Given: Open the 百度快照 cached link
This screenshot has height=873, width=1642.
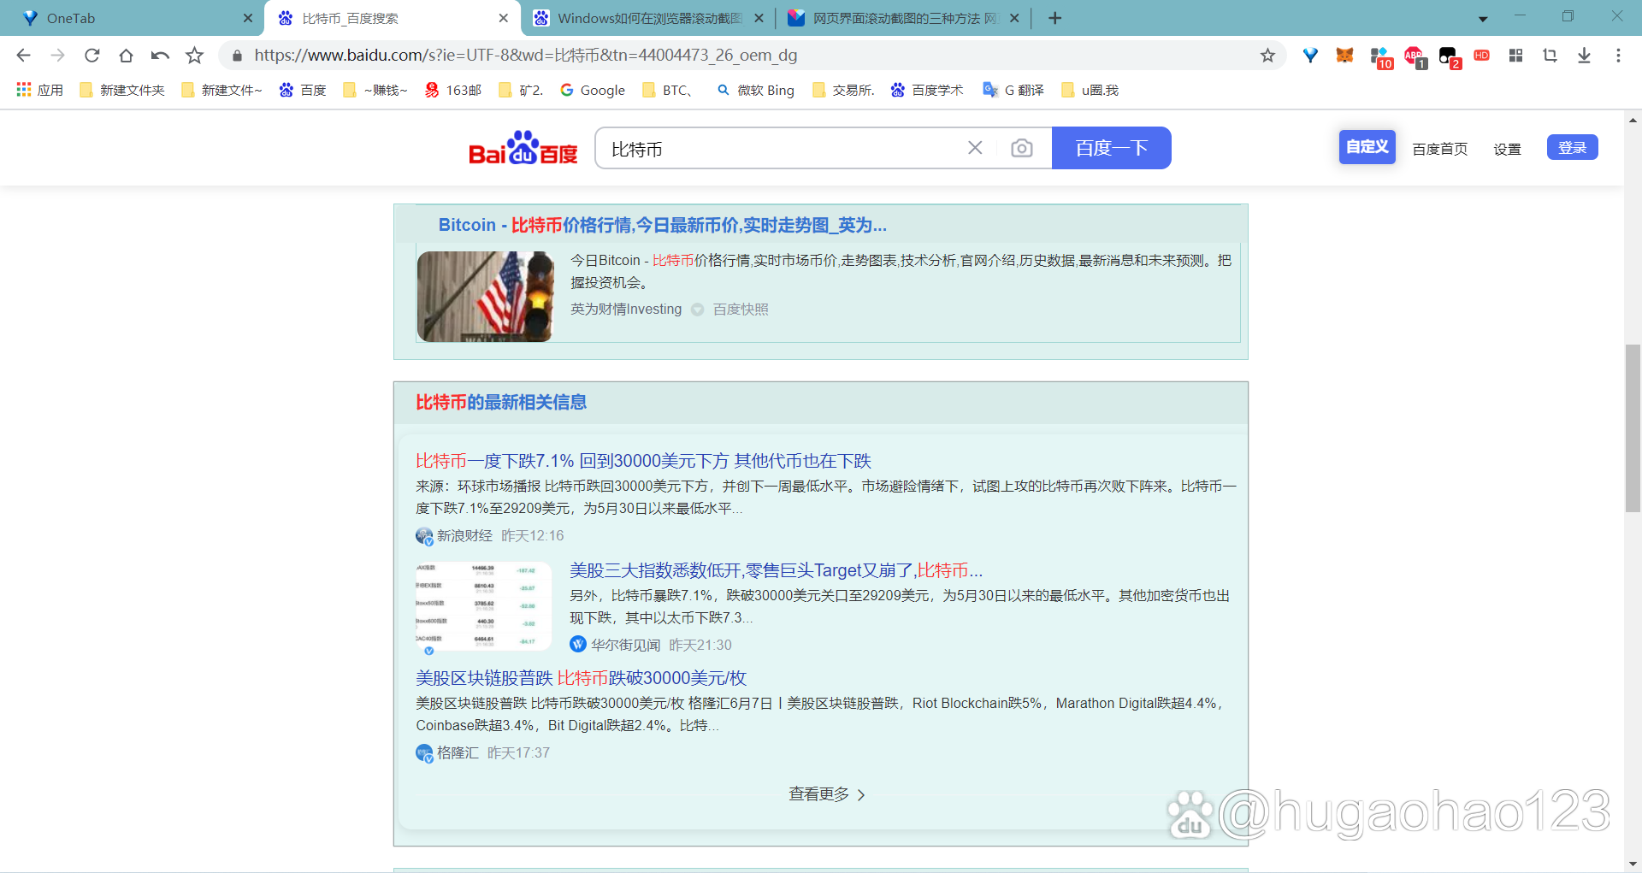Looking at the screenshot, I should tap(741, 310).
